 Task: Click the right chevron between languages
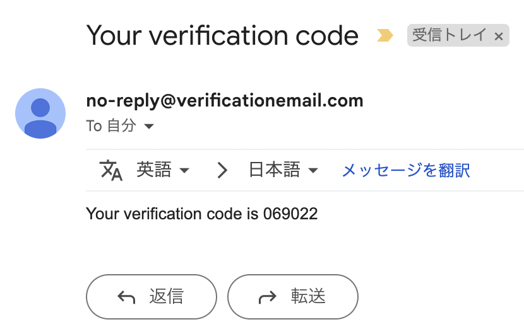(222, 170)
